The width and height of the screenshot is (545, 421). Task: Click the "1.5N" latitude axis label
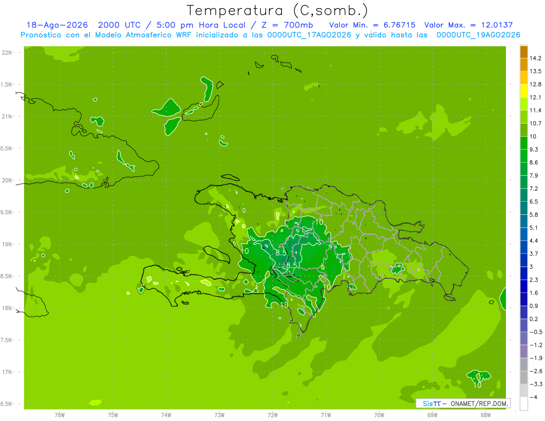click(x=7, y=84)
